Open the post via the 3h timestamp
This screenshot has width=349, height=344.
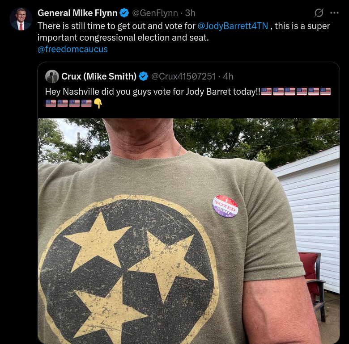(190, 13)
